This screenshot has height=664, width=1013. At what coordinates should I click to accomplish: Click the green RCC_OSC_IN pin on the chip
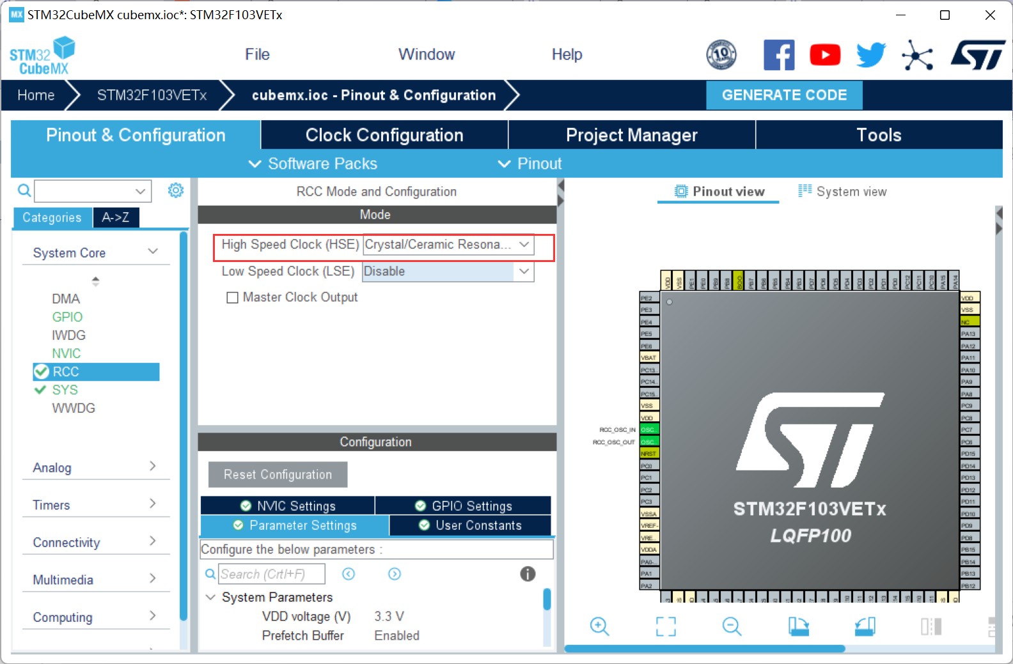tap(649, 429)
